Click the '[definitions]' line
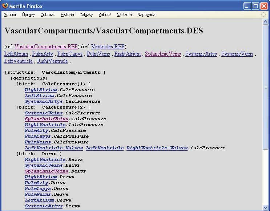270x211 pixels. (x=29, y=78)
